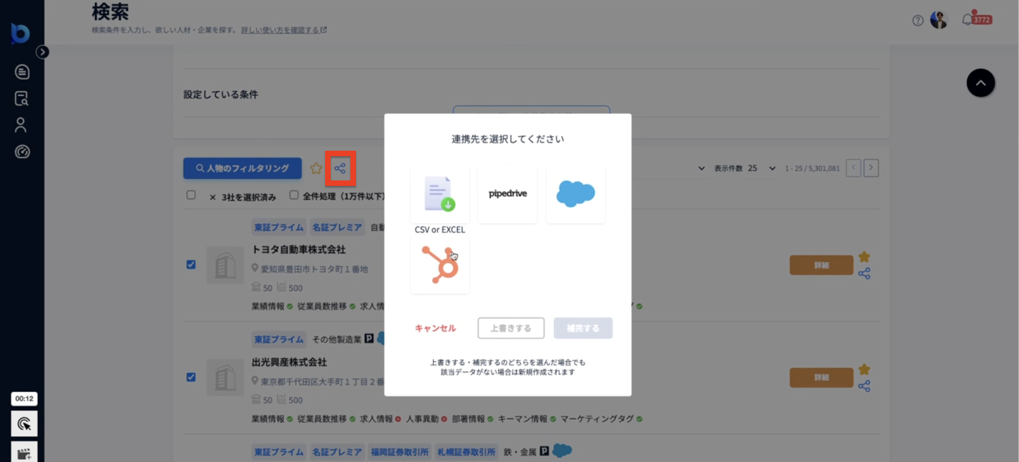Open 詳しい使い方を確認する link
1019x462 pixels.
283,30
